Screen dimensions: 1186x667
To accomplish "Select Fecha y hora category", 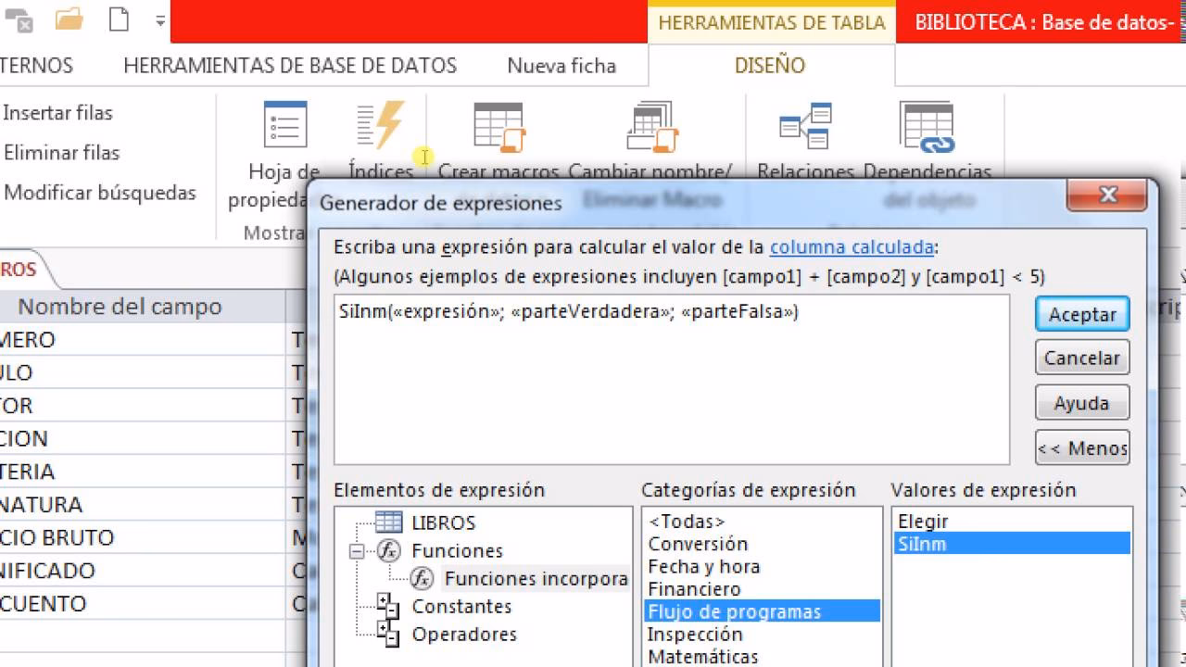I will [704, 566].
